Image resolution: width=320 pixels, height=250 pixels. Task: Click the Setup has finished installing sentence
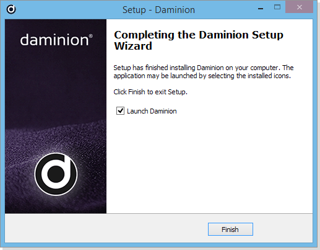204,68
